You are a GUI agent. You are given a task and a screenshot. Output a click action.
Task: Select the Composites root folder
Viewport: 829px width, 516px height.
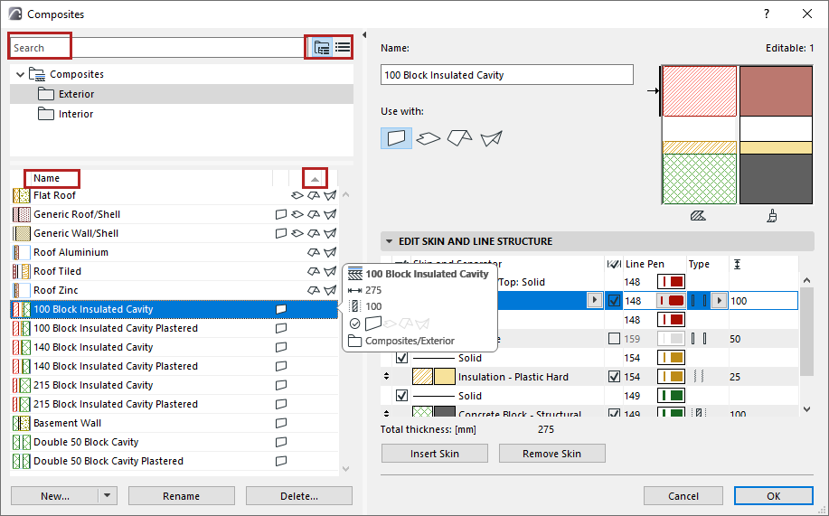click(182, 74)
